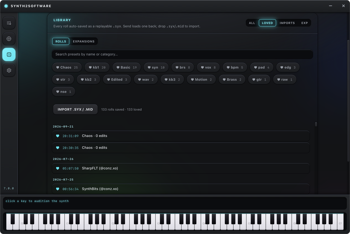Image resolution: width=350 pixels, height=234 pixels.
Task: Load the 20:31:09 Chaos roll
Action: point(181,136)
